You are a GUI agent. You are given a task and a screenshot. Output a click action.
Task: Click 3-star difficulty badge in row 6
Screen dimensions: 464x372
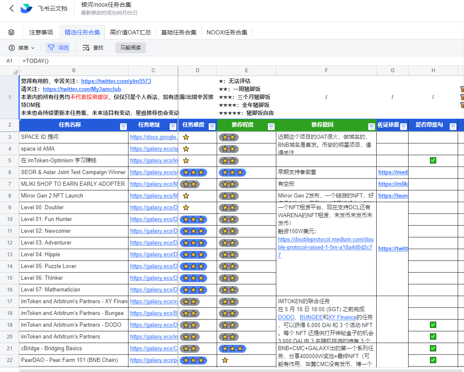[194, 172]
